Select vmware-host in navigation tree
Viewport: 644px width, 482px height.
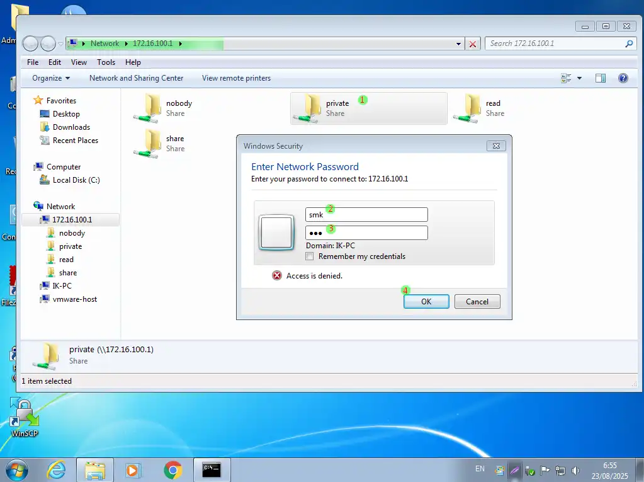coord(74,299)
